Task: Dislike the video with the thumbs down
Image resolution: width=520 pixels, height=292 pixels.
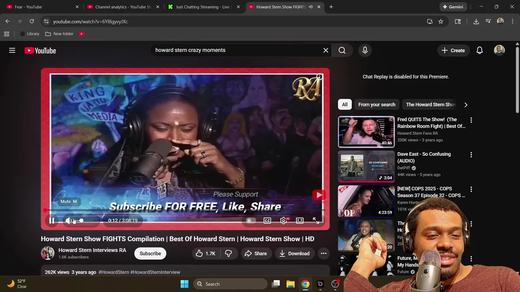Action: (229, 253)
